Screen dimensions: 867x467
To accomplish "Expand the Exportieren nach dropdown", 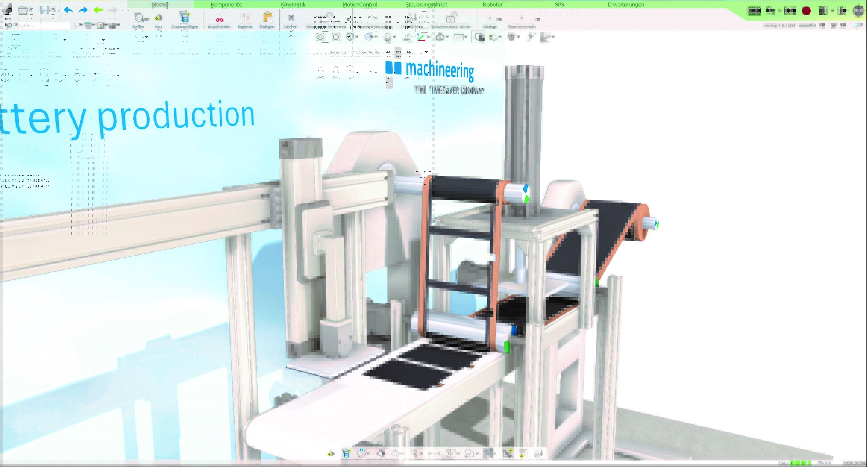I will click(x=538, y=19).
